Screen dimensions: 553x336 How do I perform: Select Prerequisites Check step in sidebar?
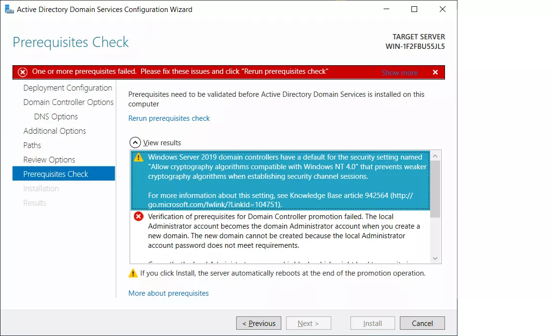[x=64, y=174]
